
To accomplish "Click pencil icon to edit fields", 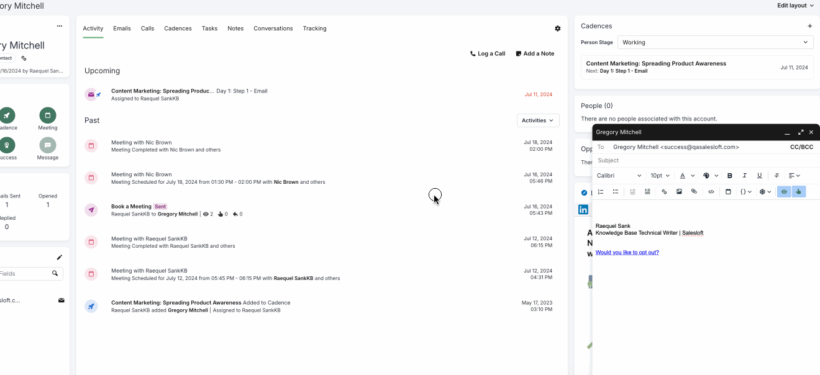I will tap(60, 257).
